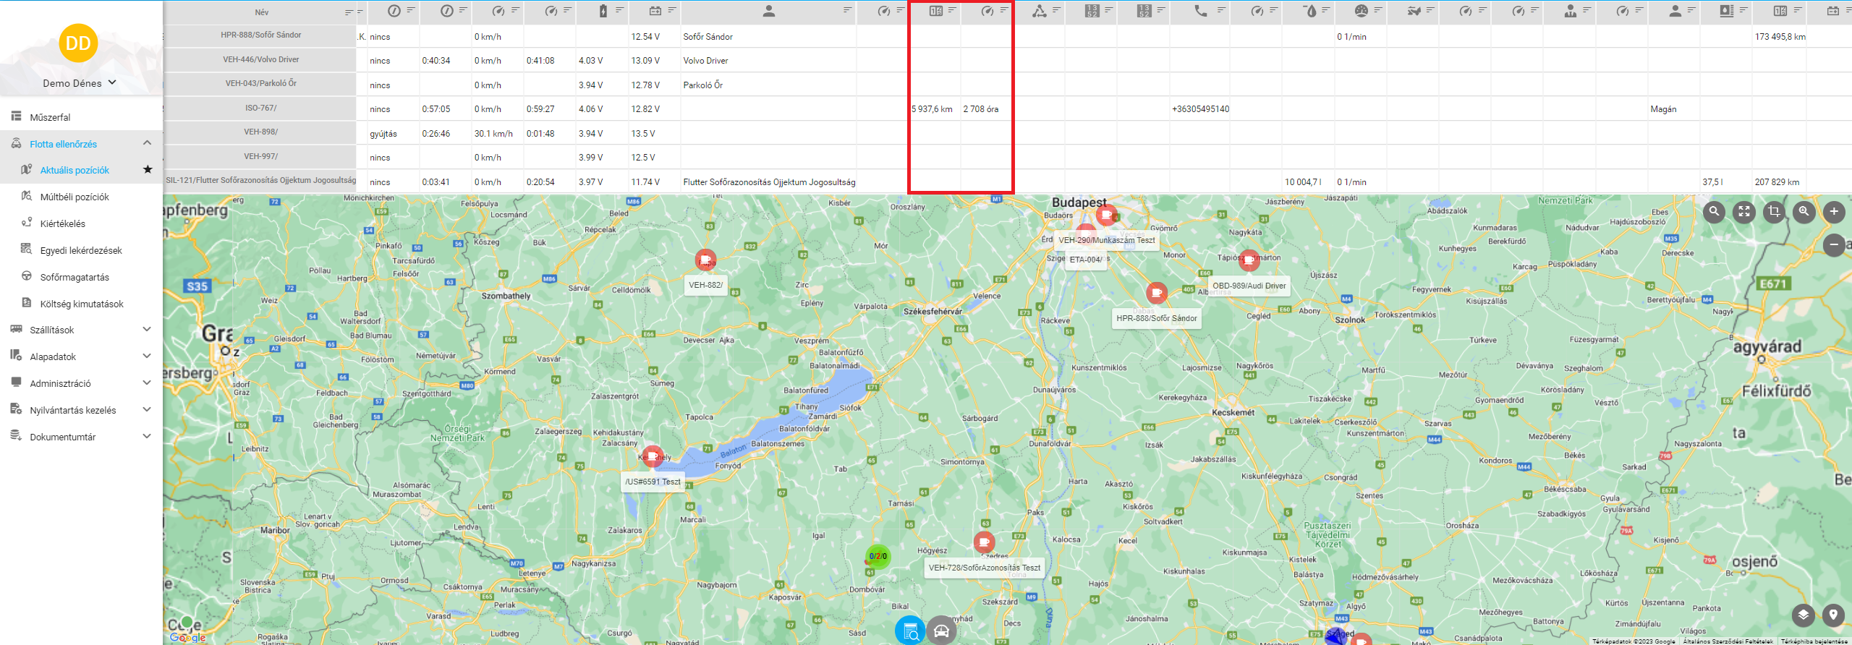
Task: Select the crop area tool on map
Action: 1774,212
